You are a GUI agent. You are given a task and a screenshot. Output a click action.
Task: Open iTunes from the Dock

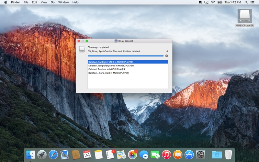pyautogui.click(x=166, y=155)
